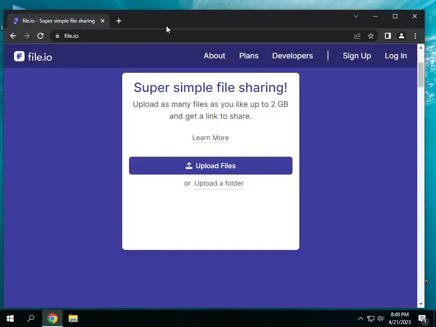Open the Plans page
Image resolution: width=436 pixels, height=327 pixels.
[x=249, y=56]
